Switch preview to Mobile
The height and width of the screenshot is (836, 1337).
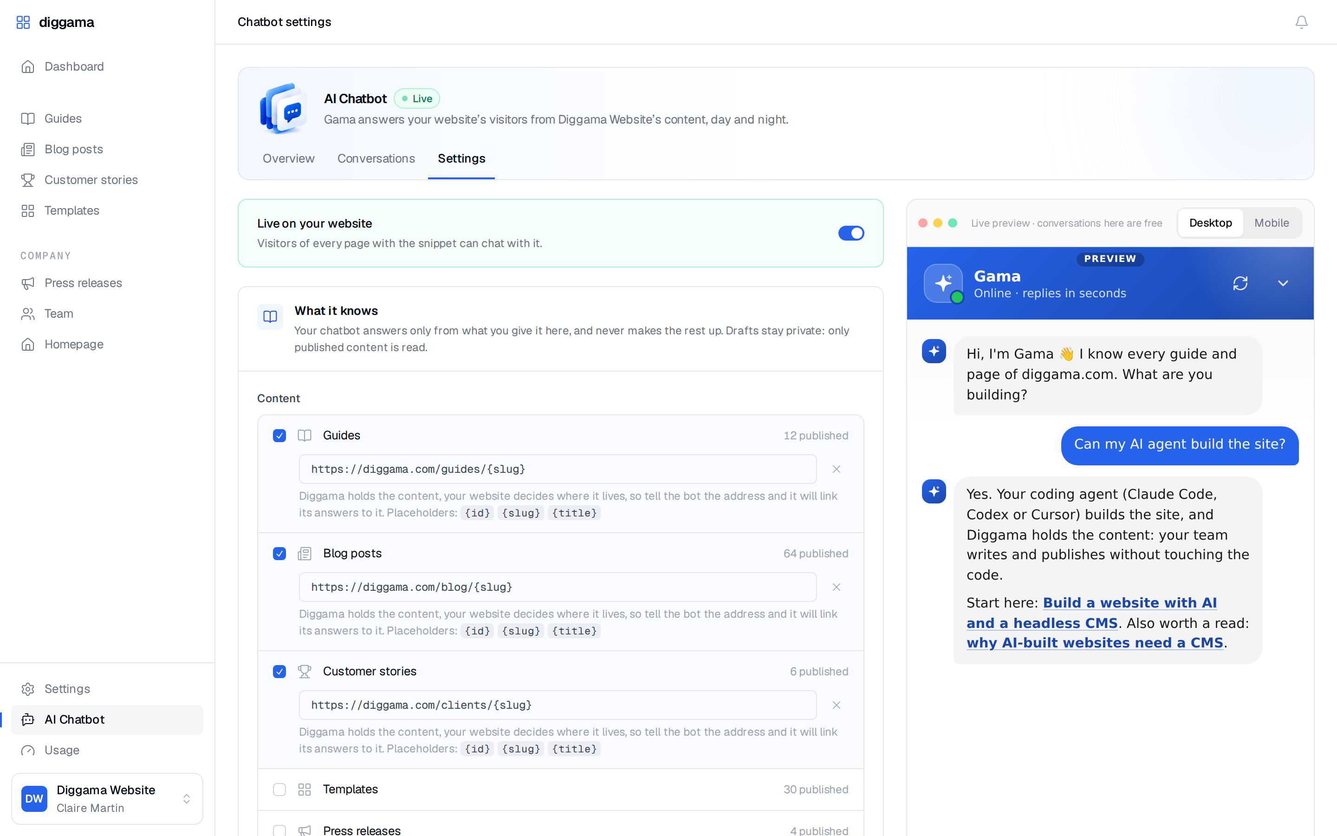point(1271,223)
